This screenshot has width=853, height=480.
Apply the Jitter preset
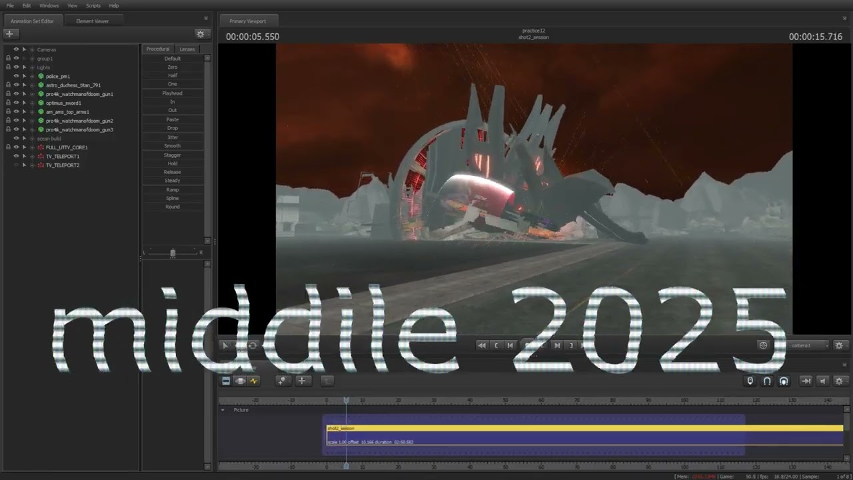[173, 137]
